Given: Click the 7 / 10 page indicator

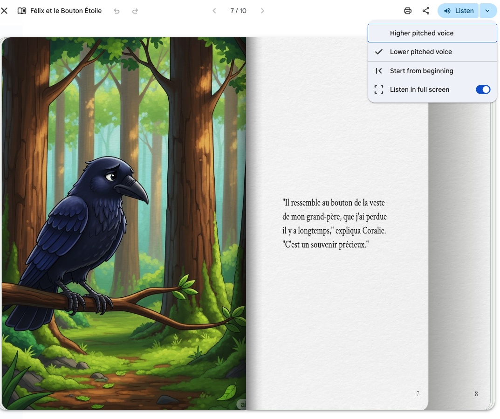Looking at the screenshot, I should coord(238,11).
